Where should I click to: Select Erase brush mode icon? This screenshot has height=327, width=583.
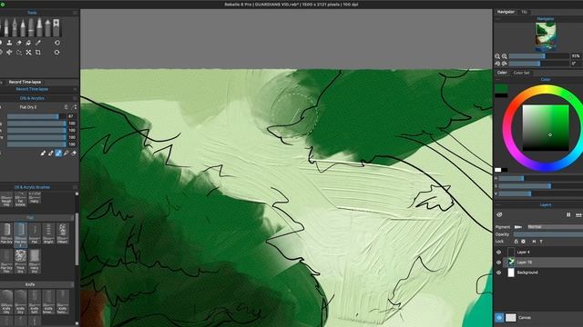pyautogui.click(x=74, y=153)
